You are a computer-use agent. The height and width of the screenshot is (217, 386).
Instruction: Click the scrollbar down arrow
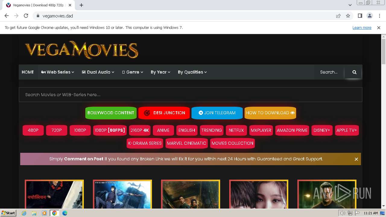click(384, 206)
